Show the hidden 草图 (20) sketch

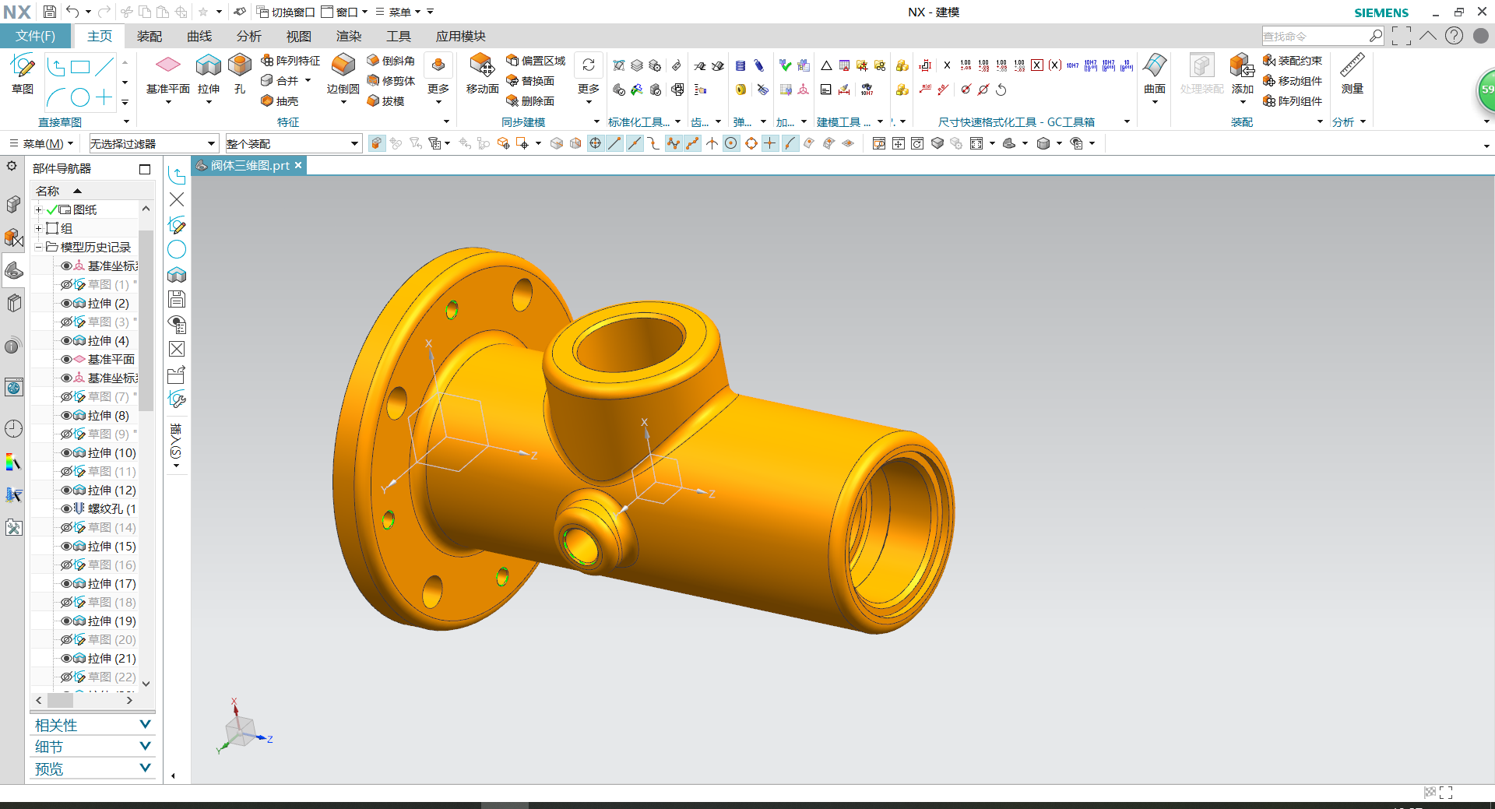[66, 640]
